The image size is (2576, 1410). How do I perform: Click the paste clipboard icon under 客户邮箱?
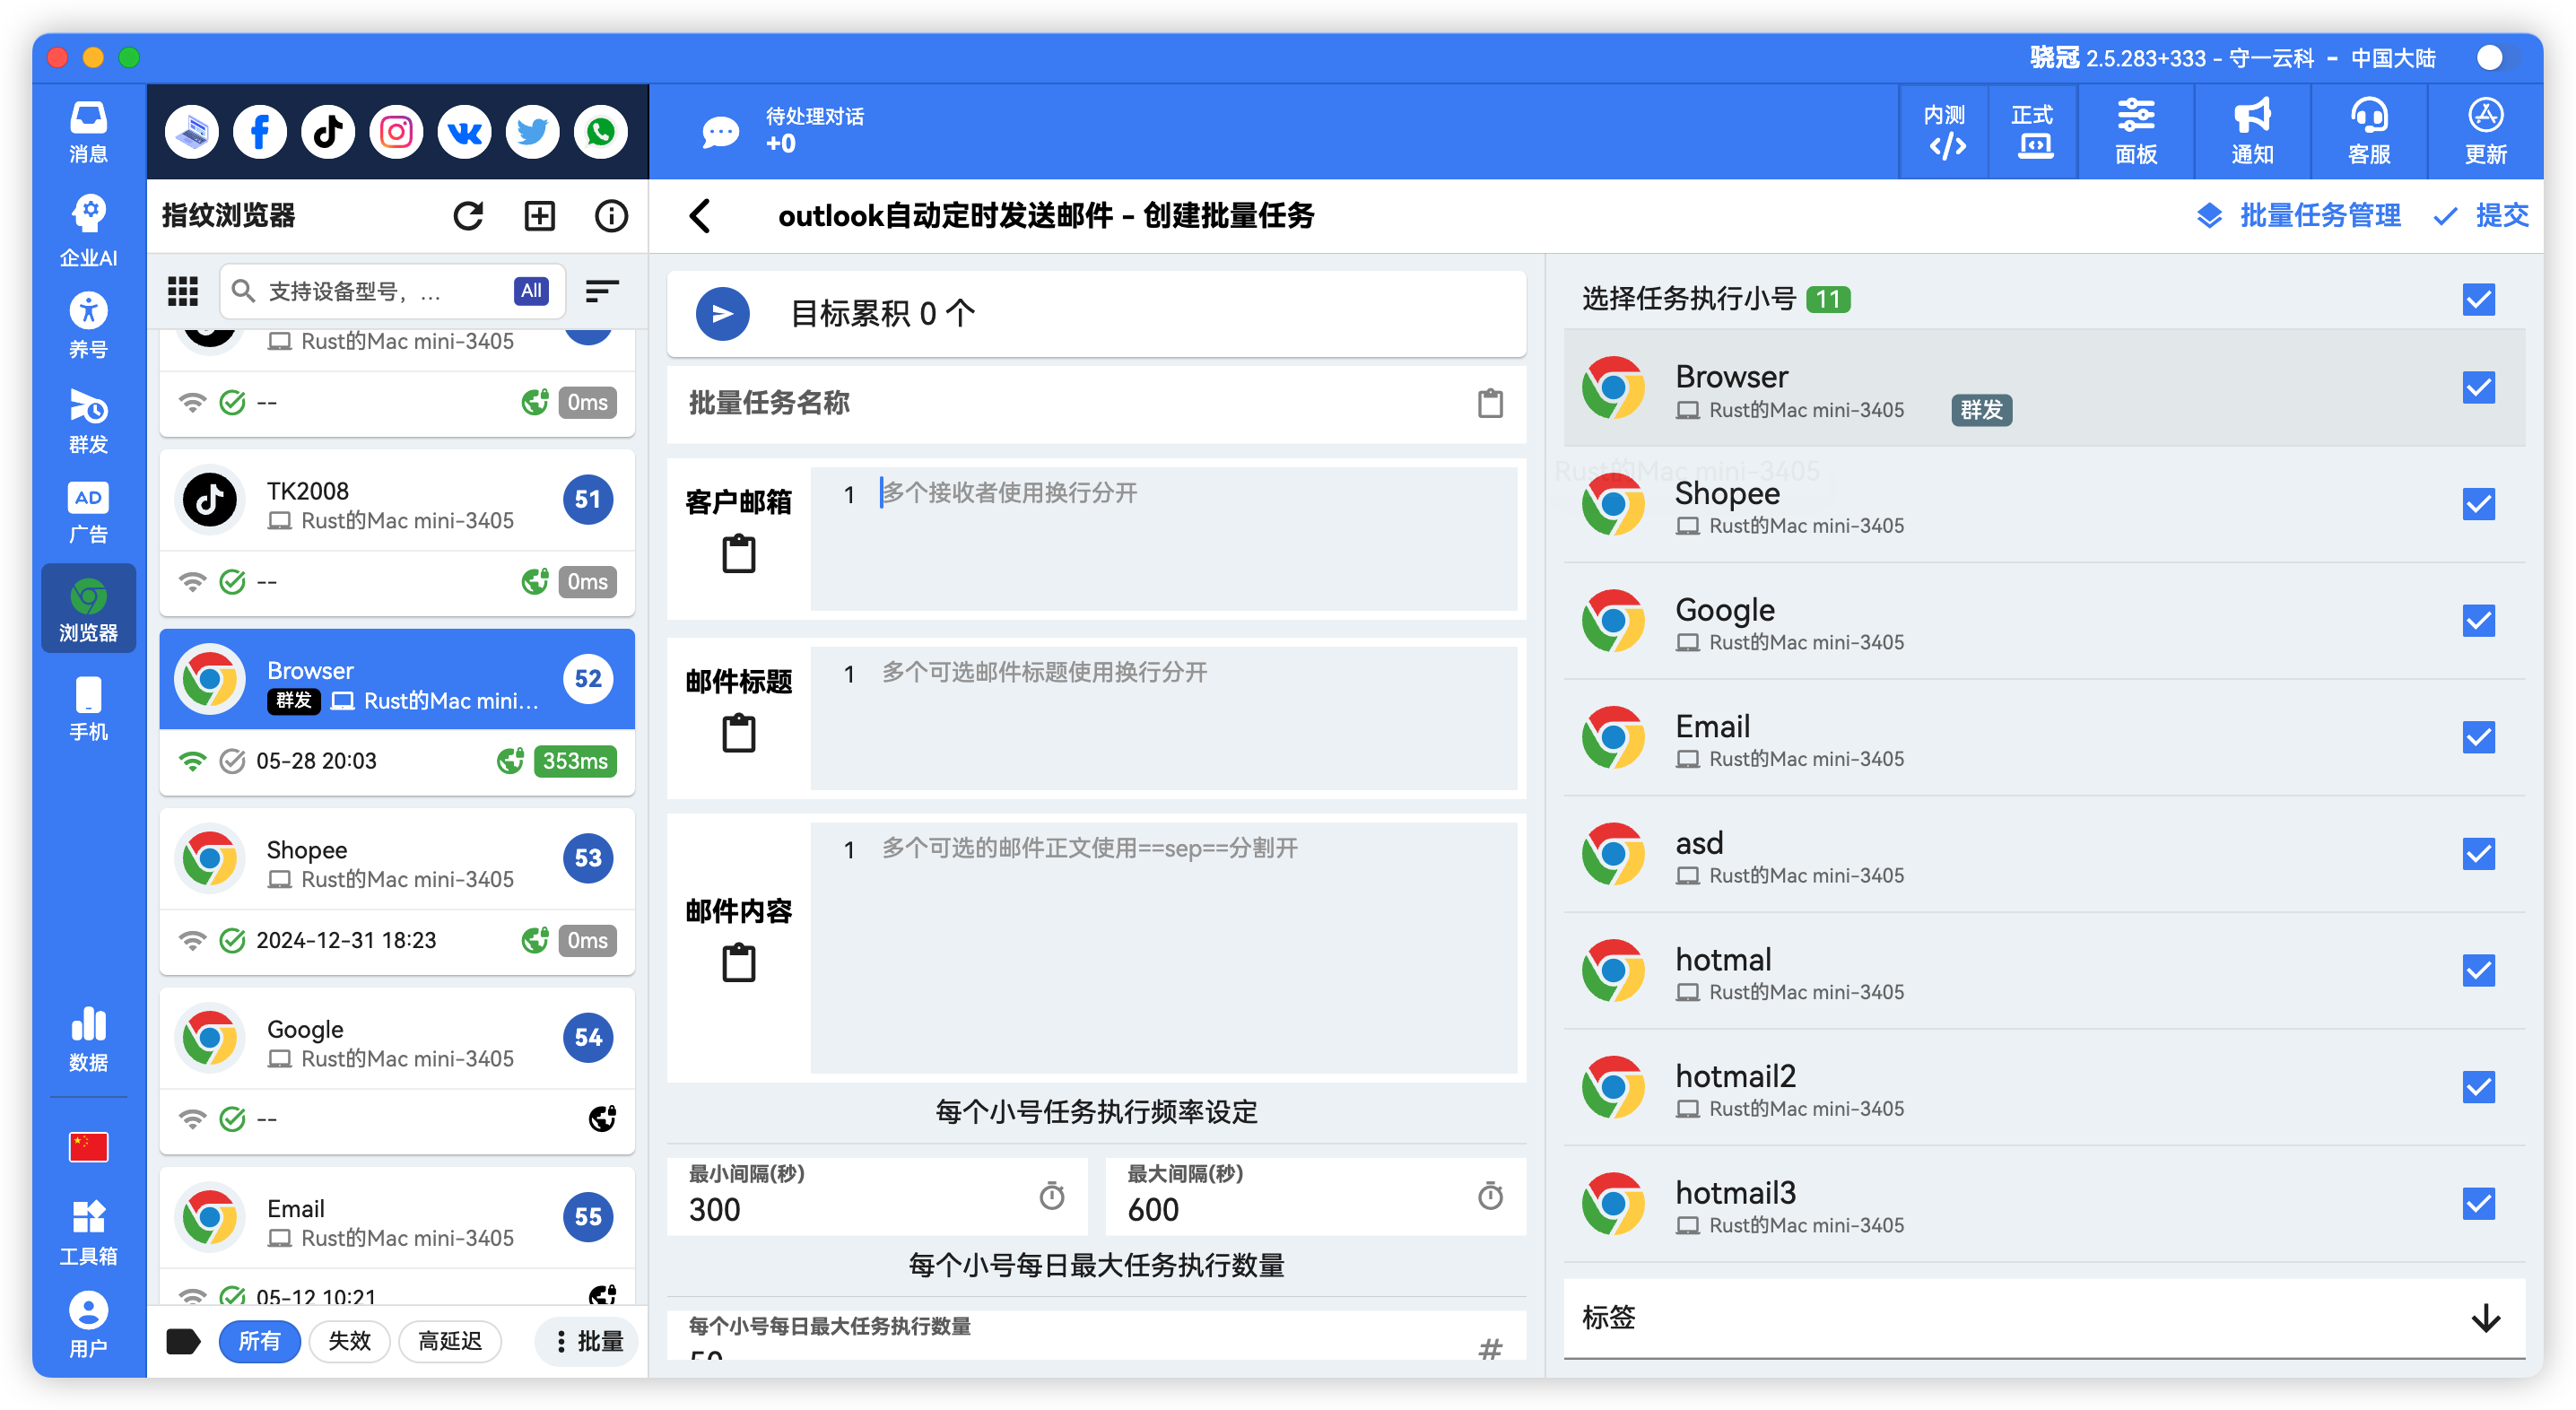pos(739,553)
